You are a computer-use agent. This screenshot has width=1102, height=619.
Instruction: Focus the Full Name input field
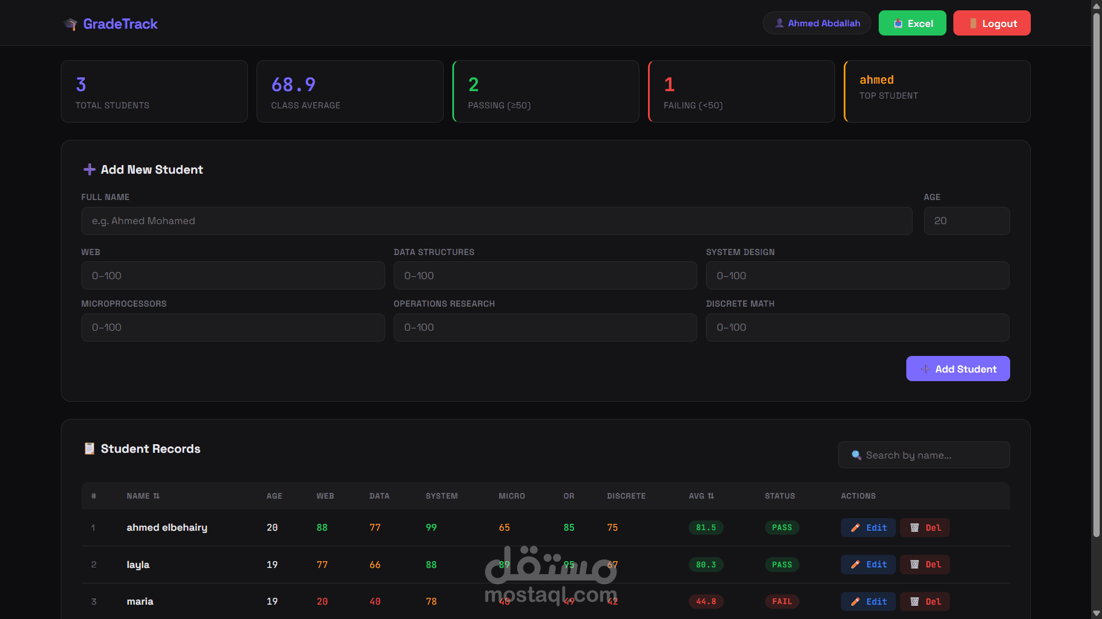pyautogui.click(x=496, y=221)
